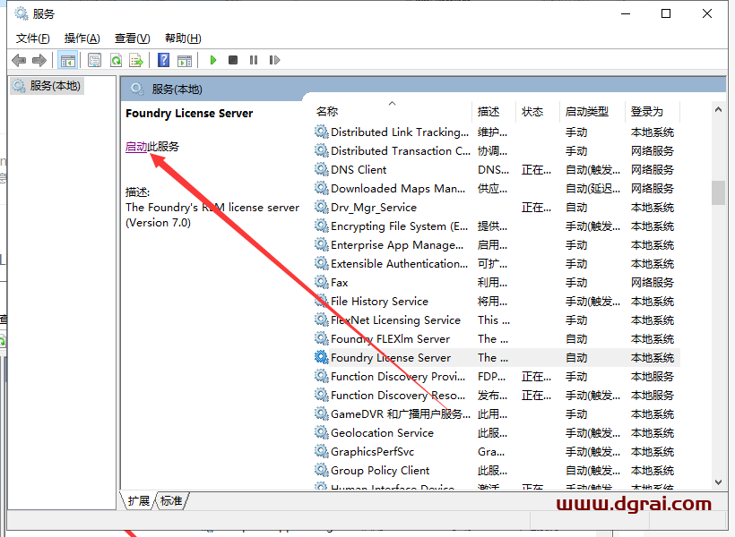Click the gear icon beside Fax
Viewport: 735px width, 537px height.
pyautogui.click(x=321, y=282)
